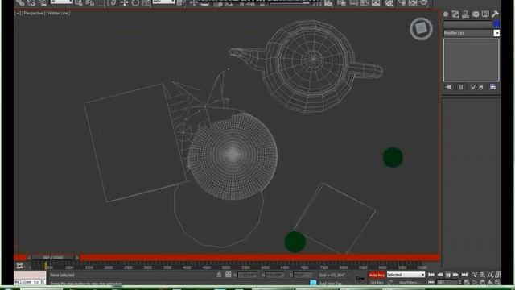
Task: Toggle the Selection Lock padlock icon
Action: coord(219,275)
